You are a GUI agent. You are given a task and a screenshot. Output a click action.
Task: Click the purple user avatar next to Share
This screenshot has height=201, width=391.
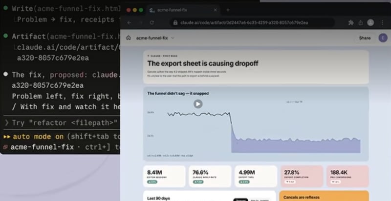(x=383, y=38)
